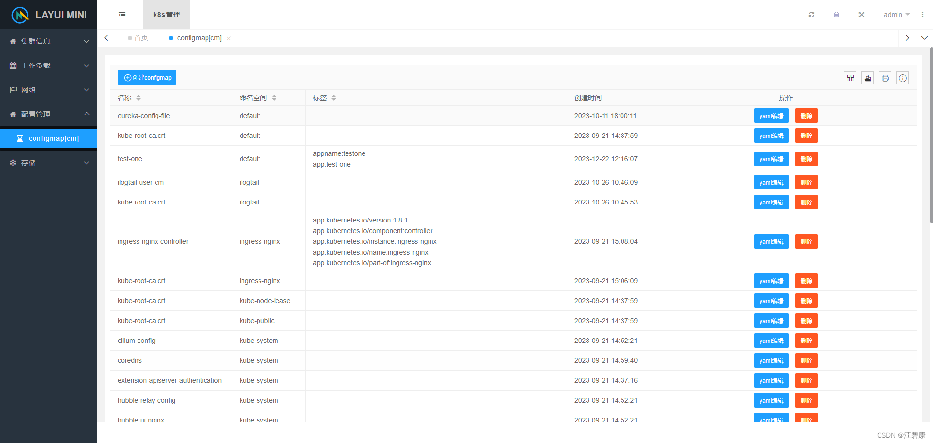
Task: Click the 创建configmap button
Action: coord(147,77)
